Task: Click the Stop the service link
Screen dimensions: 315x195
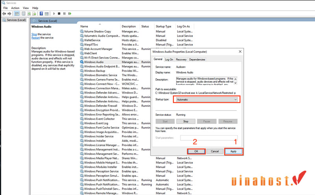Action: 34,34
